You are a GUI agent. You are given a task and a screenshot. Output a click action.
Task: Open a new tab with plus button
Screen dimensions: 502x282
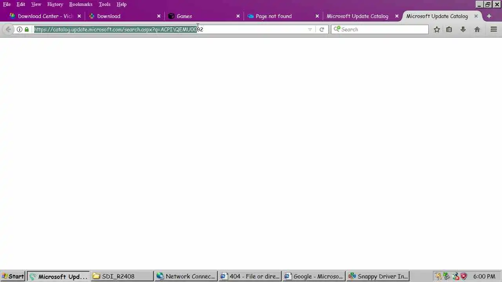(489, 16)
